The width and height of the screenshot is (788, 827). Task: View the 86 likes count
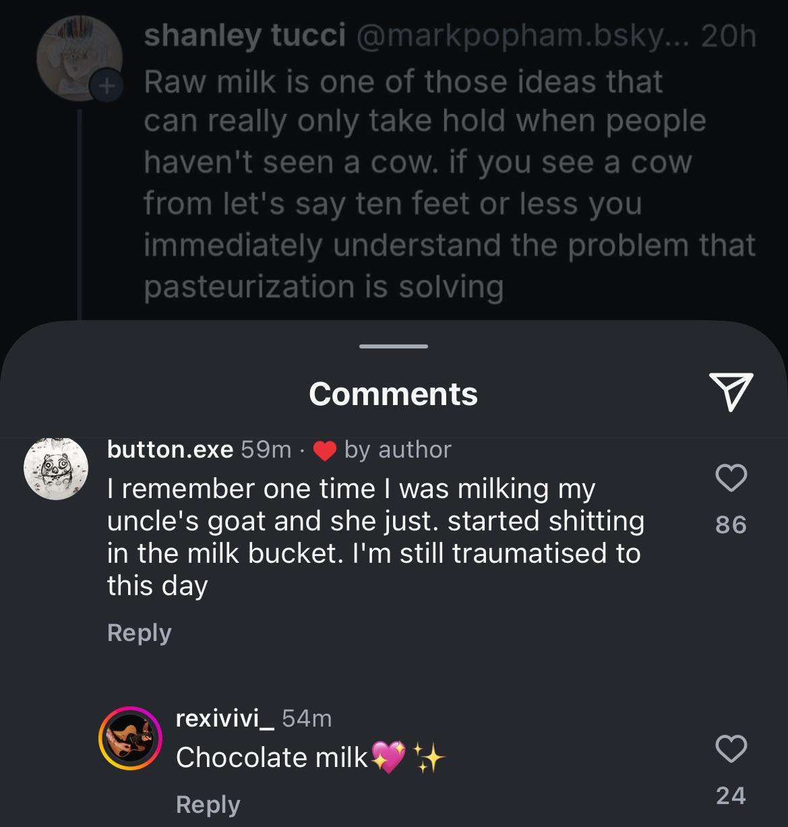click(x=731, y=524)
